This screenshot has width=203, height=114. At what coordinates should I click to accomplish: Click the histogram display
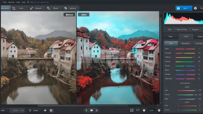pos(184,18)
